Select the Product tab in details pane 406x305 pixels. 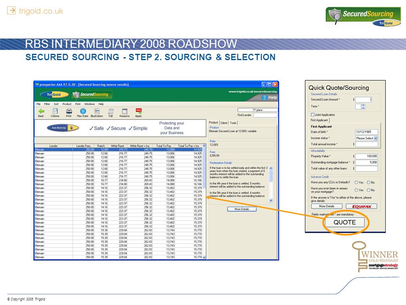coord(214,122)
